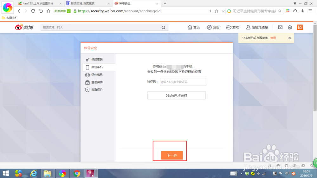The width and height of the screenshot is (317, 178).
Task: Click the orange 下一步 button
Action: point(172,155)
